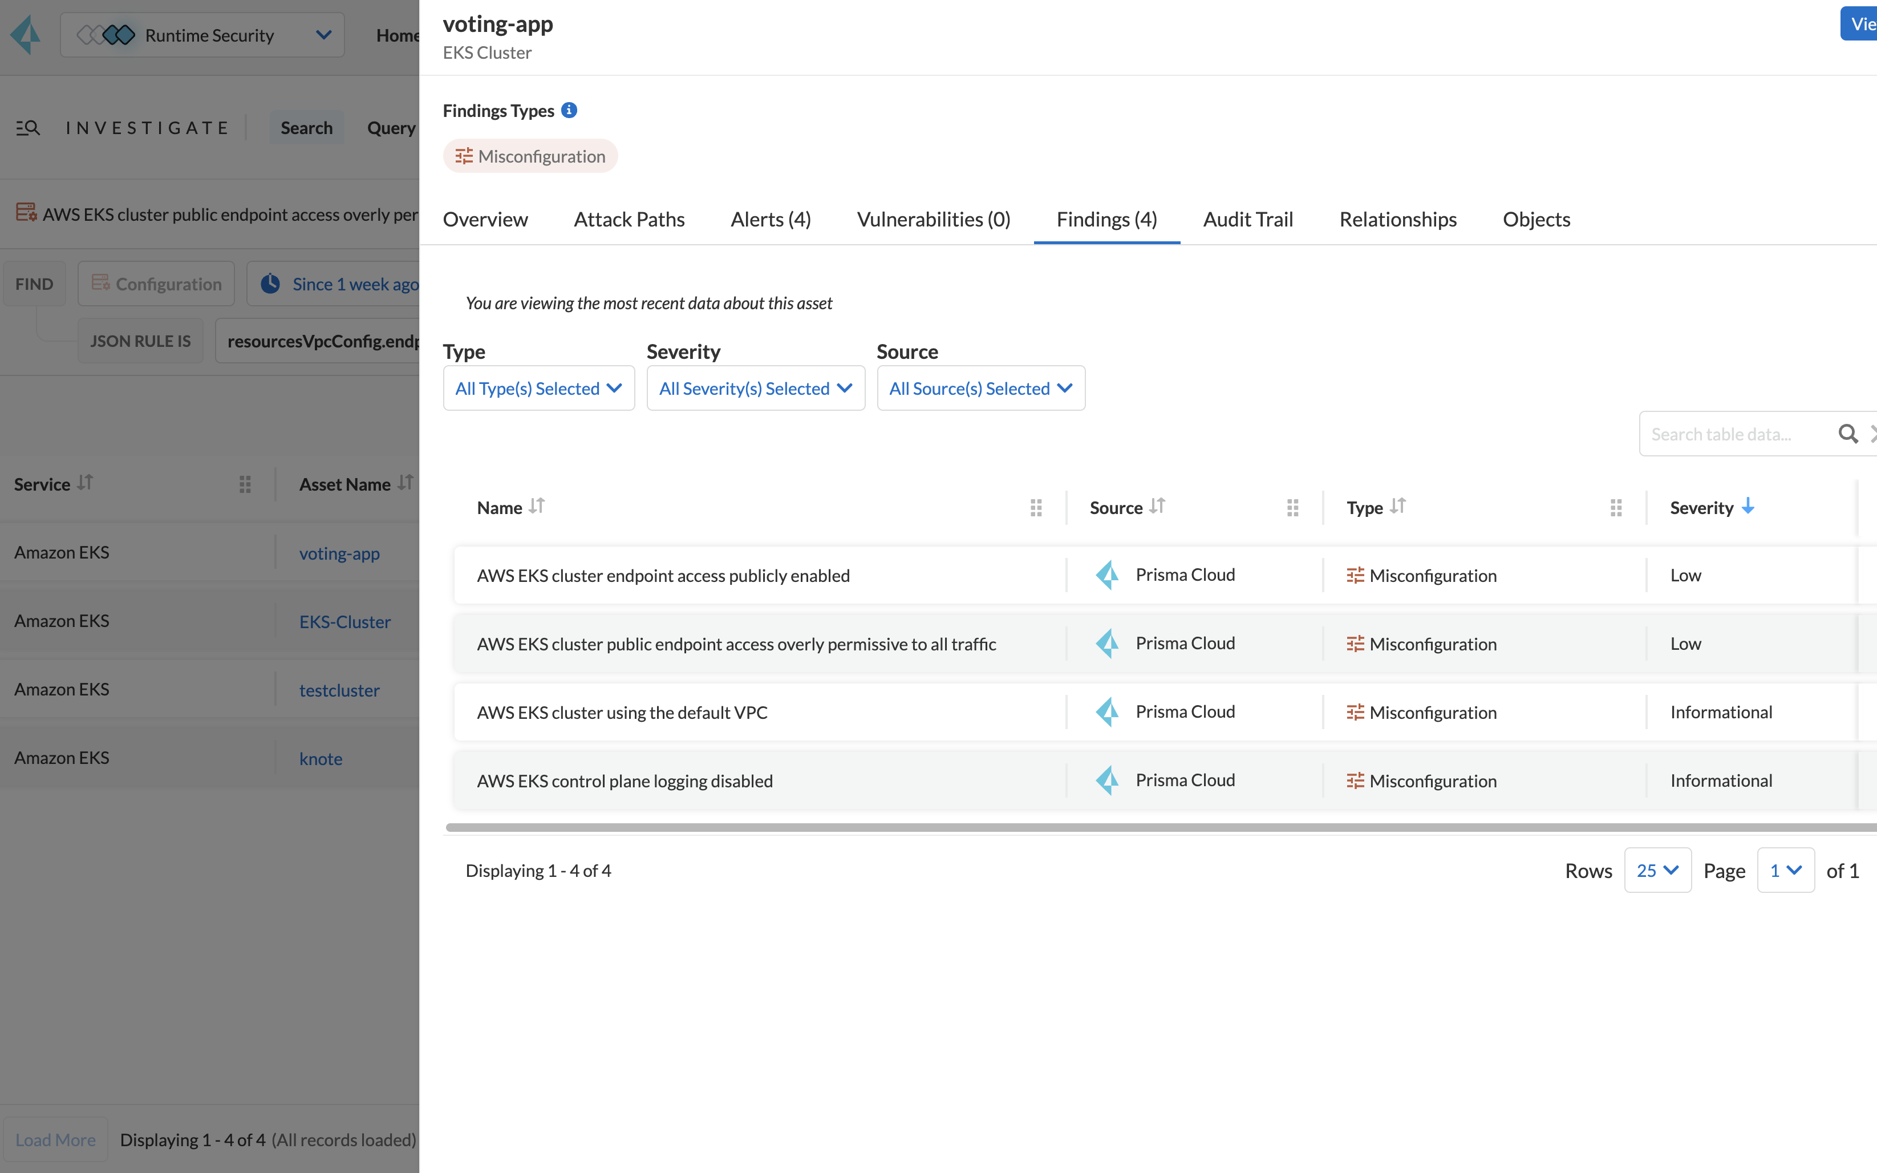Sort findings by Name column sort icon

point(537,507)
